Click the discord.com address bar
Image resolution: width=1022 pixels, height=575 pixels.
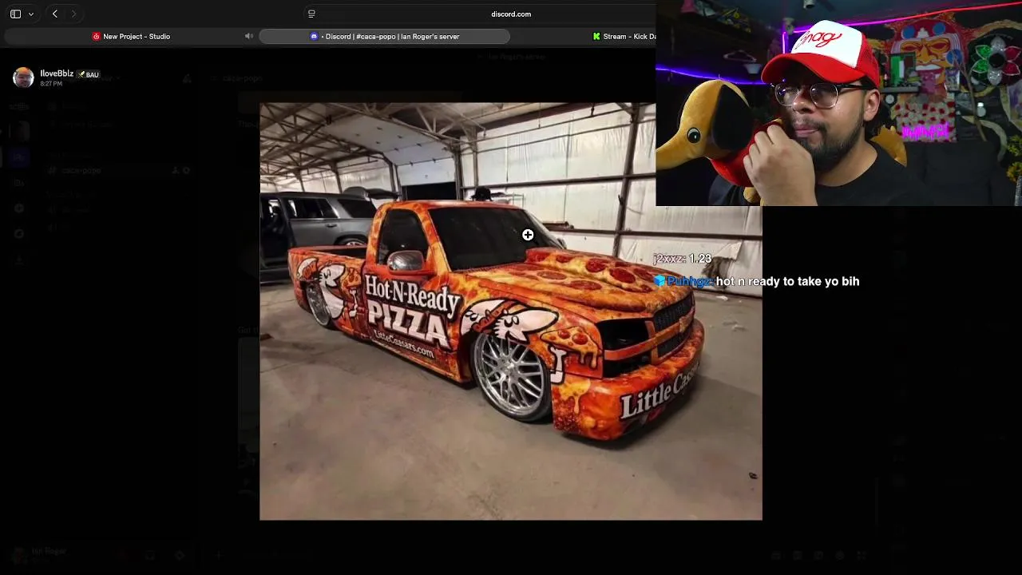[x=511, y=14]
